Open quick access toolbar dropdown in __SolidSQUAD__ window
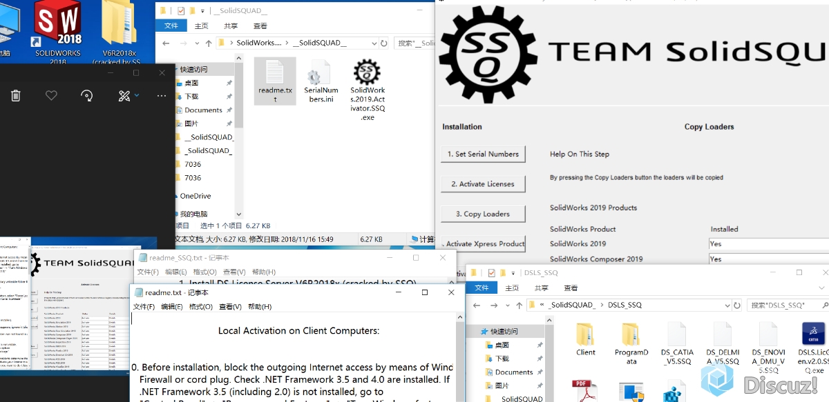 pyautogui.click(x=202, y=11)
